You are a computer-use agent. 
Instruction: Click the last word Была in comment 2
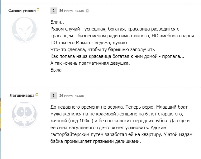[56, 70]
